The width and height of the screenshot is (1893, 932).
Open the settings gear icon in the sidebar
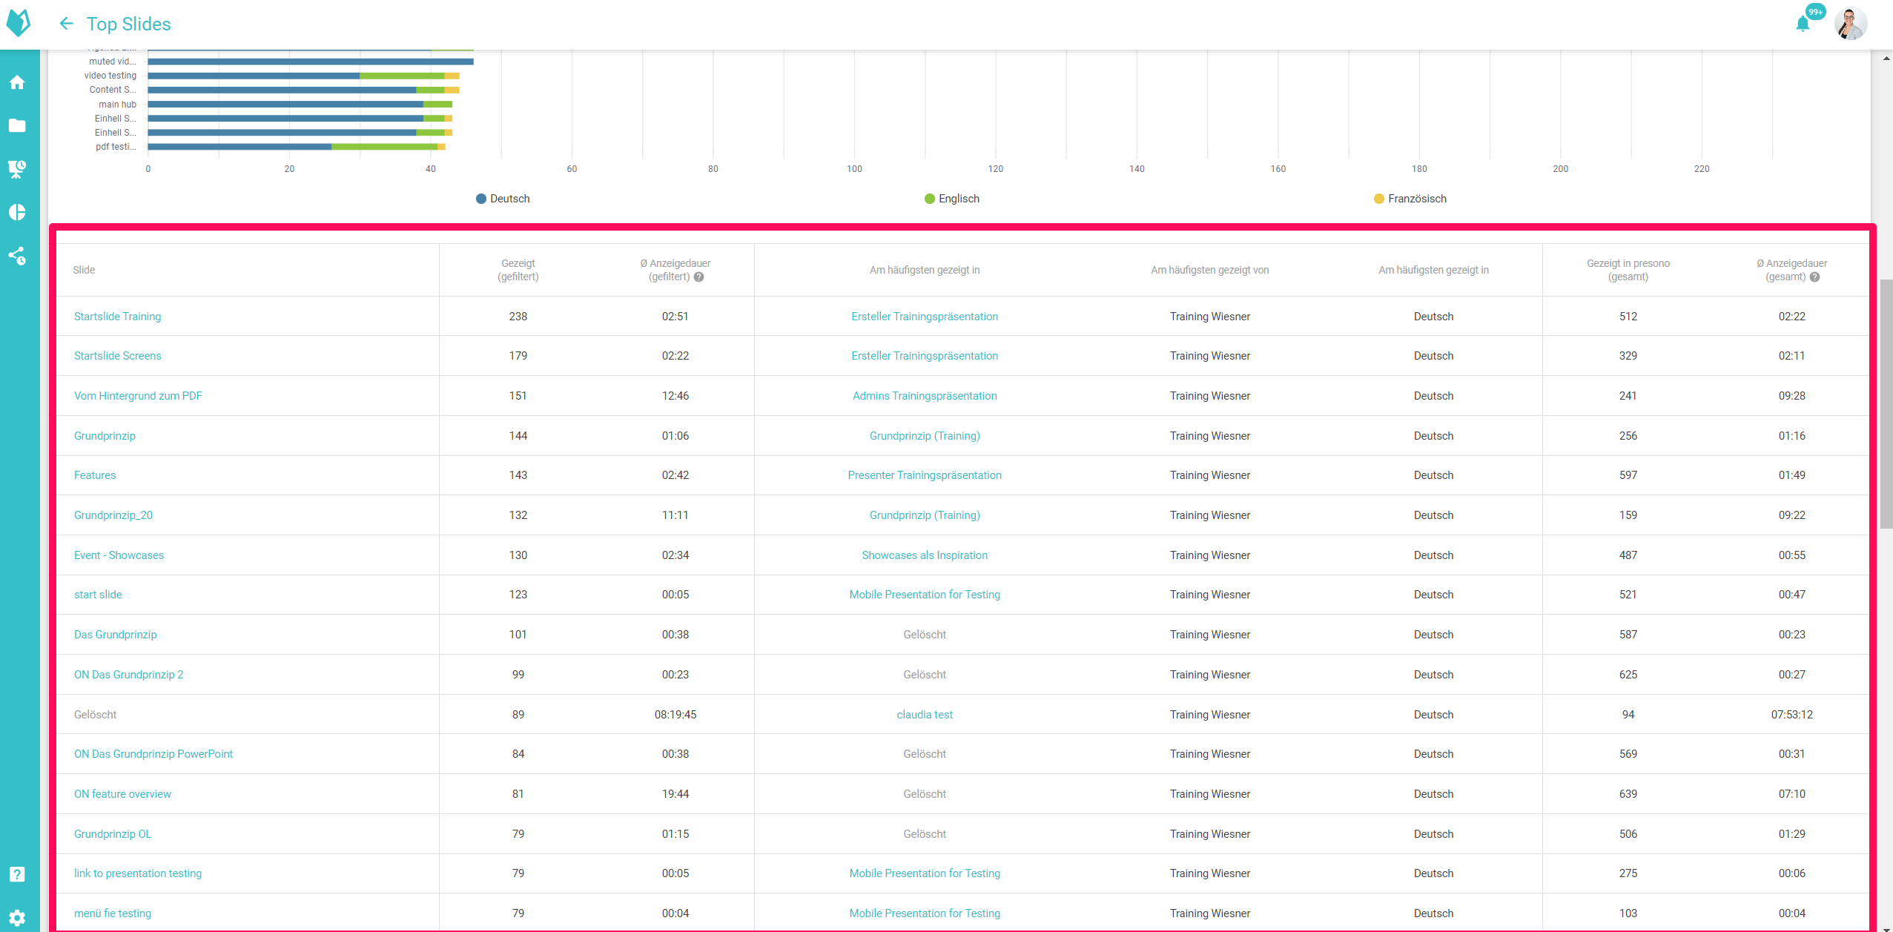[17, 917]
